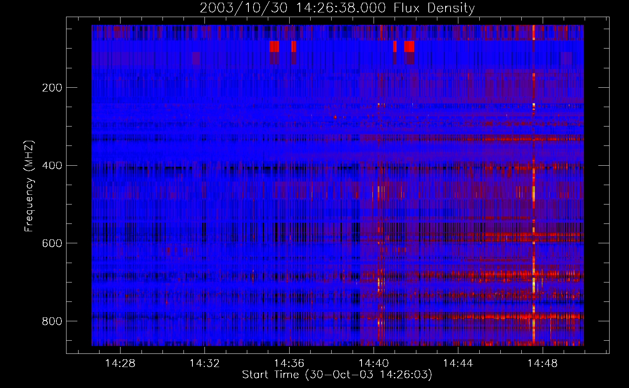
Task: Pick the 800 frequency tick label
Action: click(52, 321)
